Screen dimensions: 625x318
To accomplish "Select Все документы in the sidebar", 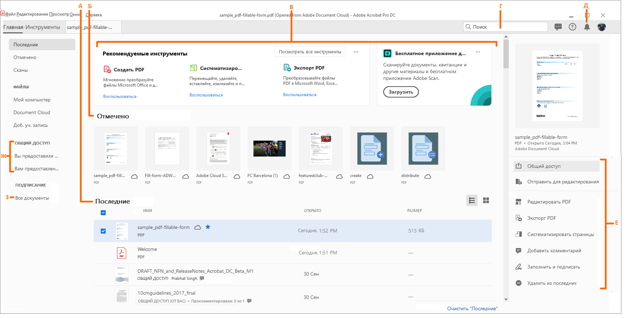I will click(x=32, y=198).
